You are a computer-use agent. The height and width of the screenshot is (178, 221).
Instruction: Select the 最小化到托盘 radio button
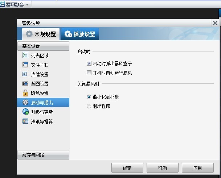(89, 97)
